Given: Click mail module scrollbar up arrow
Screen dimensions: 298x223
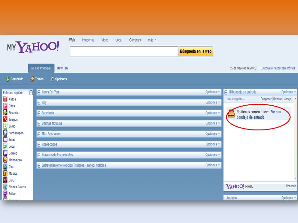Looking at the screenshot, I should [x=296, y=98].
